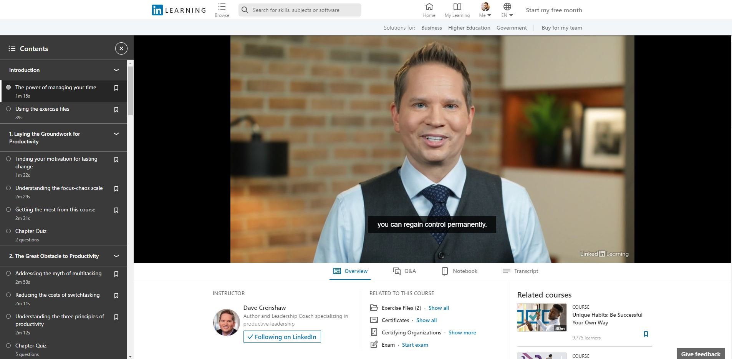Open My Learning book icon
Image resolution: width=732 pixels, height=359 pixels.
[457, 7]
